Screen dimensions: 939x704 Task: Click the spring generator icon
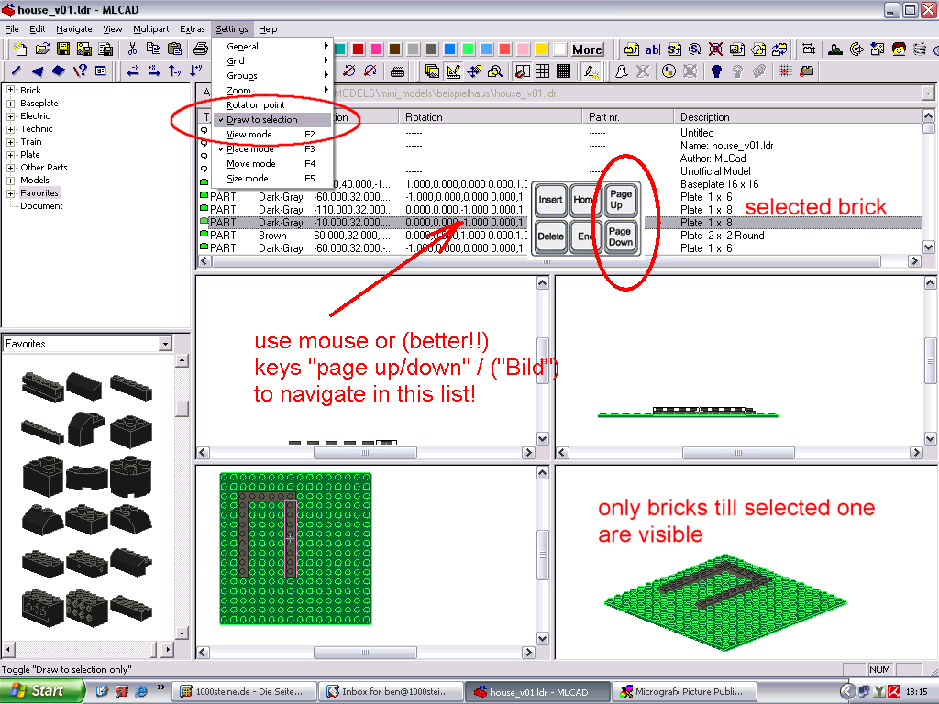[x=919, y=49]
